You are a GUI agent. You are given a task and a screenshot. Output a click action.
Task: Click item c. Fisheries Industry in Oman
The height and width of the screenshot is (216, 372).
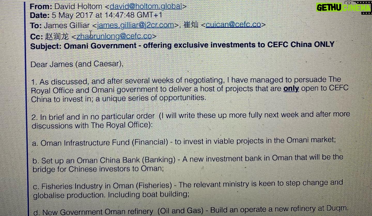(188, 189)
